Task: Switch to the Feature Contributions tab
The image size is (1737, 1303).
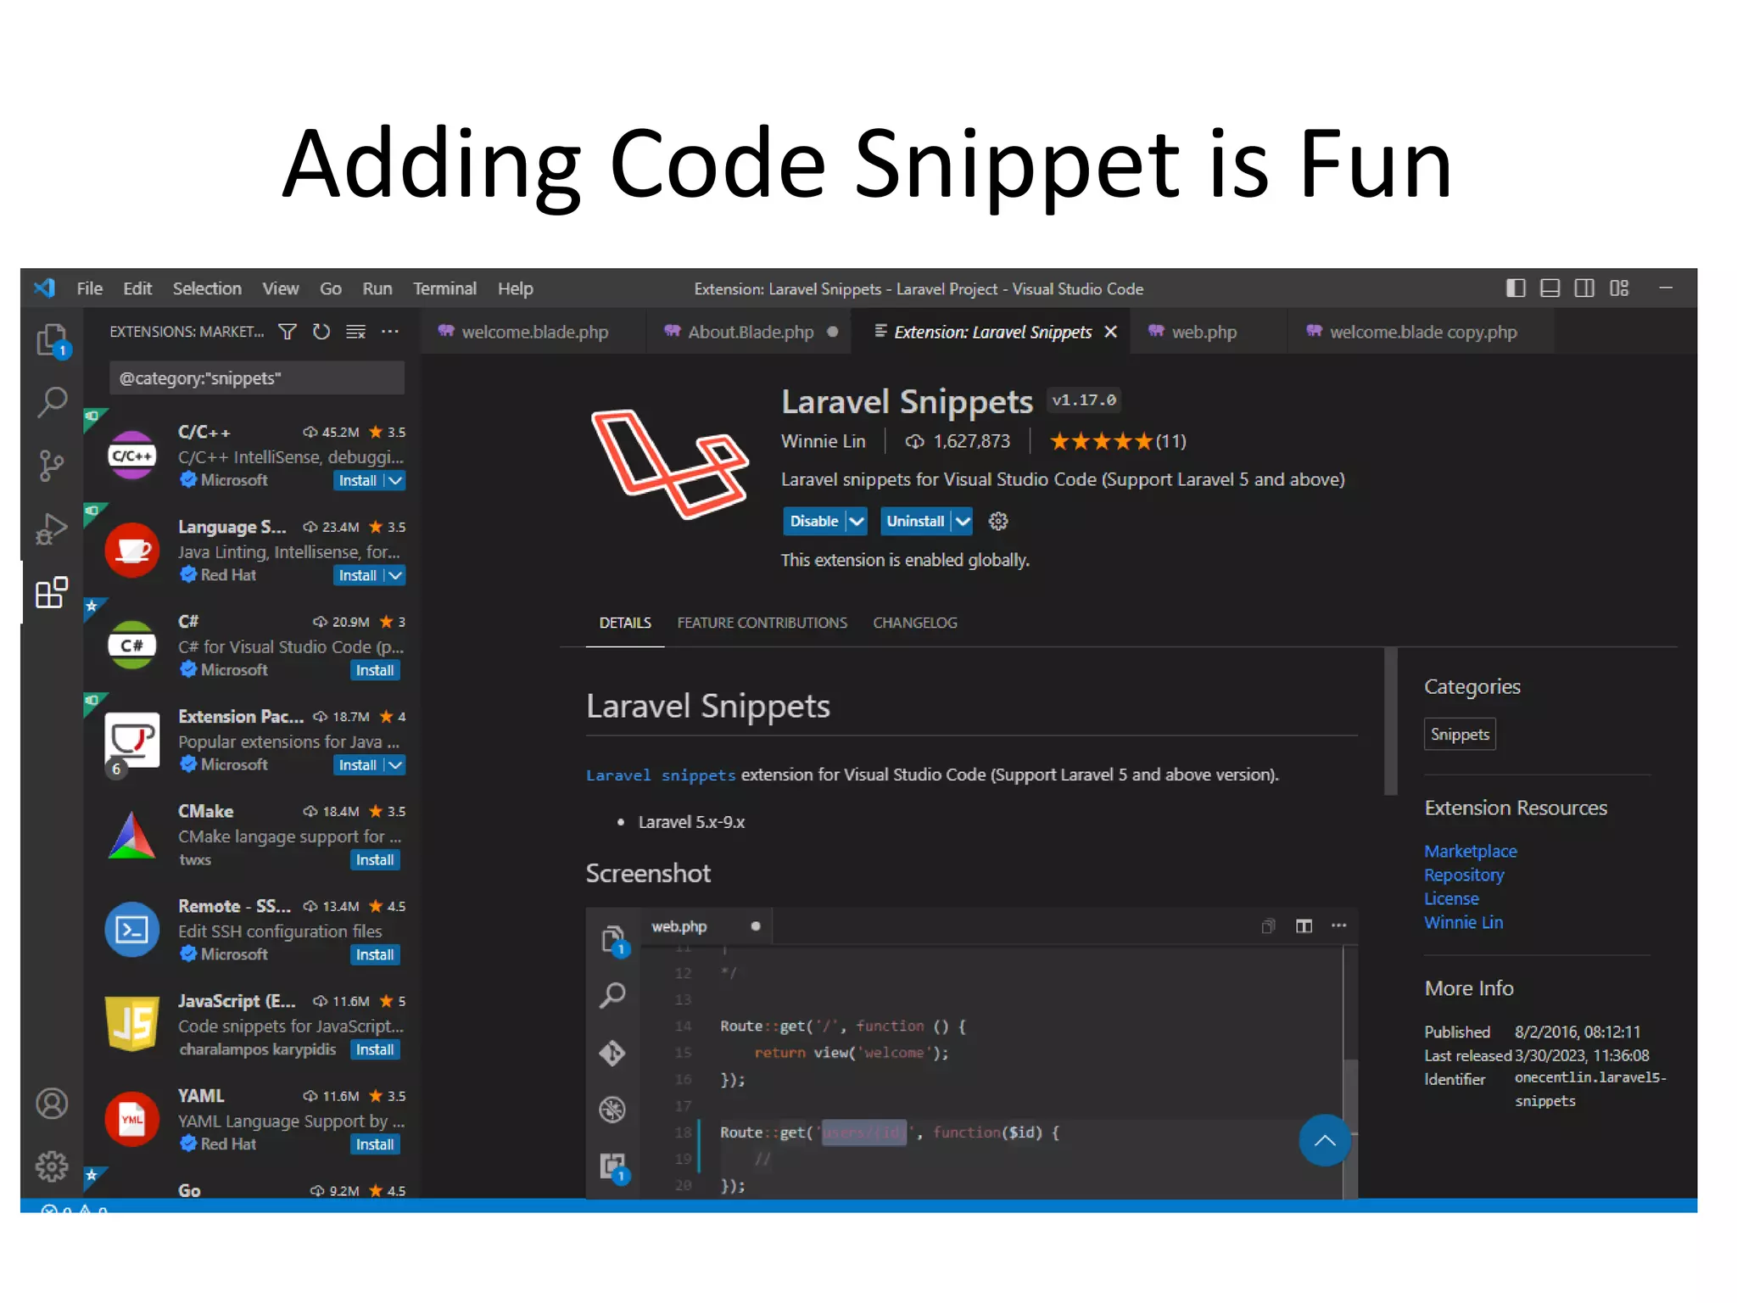Action: 762,623
